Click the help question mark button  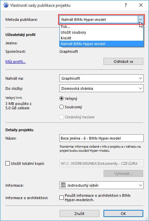pyautogui.click(x=126, y=5)
